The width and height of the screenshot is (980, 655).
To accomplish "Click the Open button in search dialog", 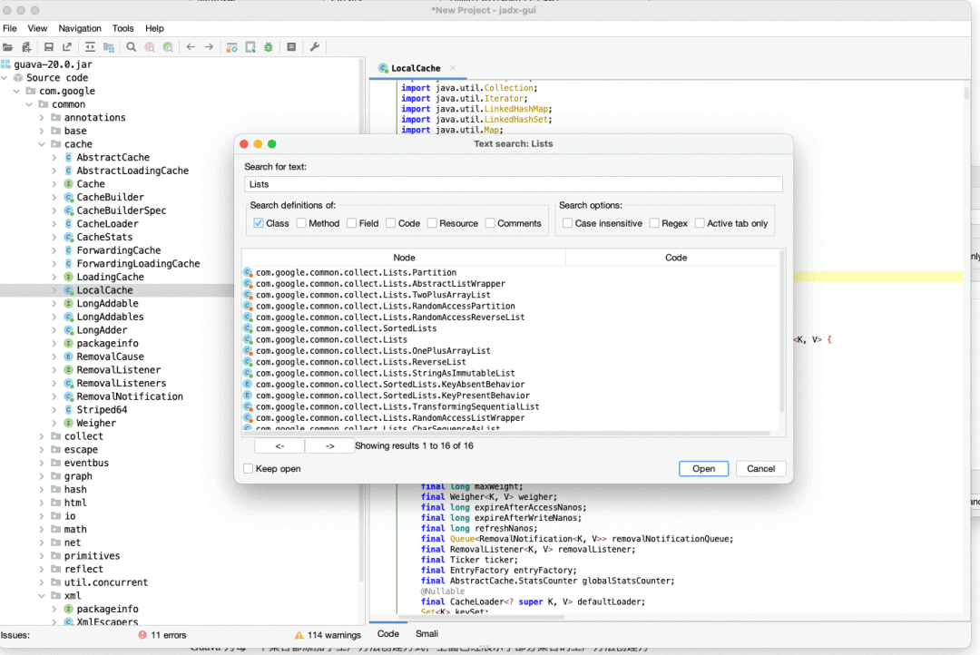I will [704, 469].
